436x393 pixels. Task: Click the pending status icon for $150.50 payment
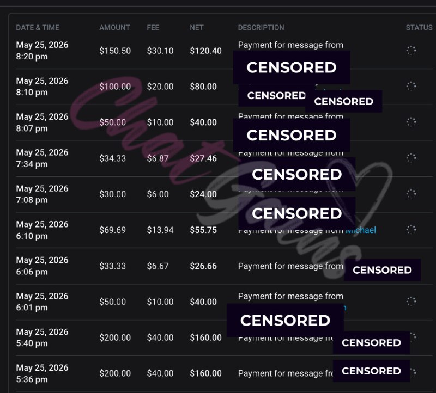411,51
